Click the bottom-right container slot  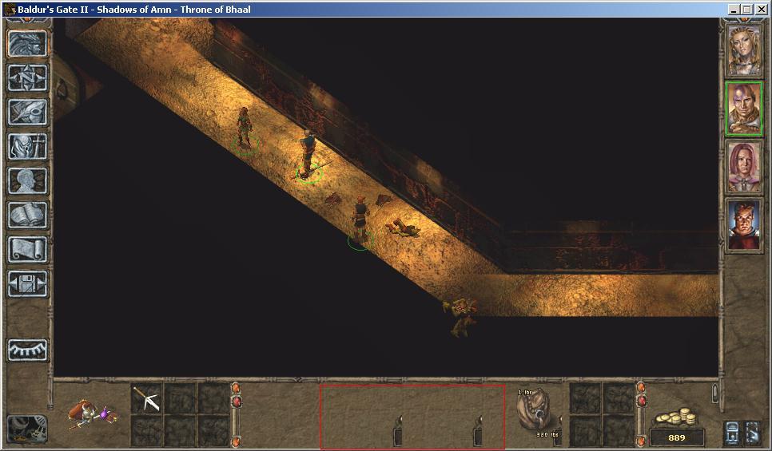213,431
